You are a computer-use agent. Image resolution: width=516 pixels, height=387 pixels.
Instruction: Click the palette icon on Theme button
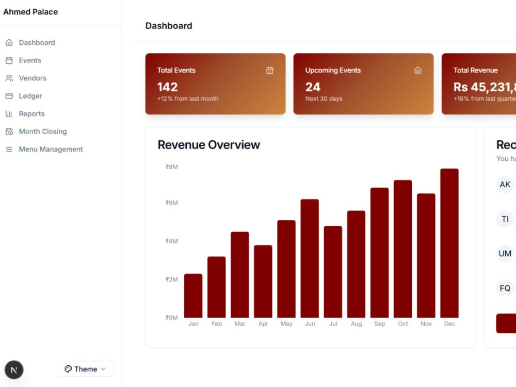click(x=68, y=369)
